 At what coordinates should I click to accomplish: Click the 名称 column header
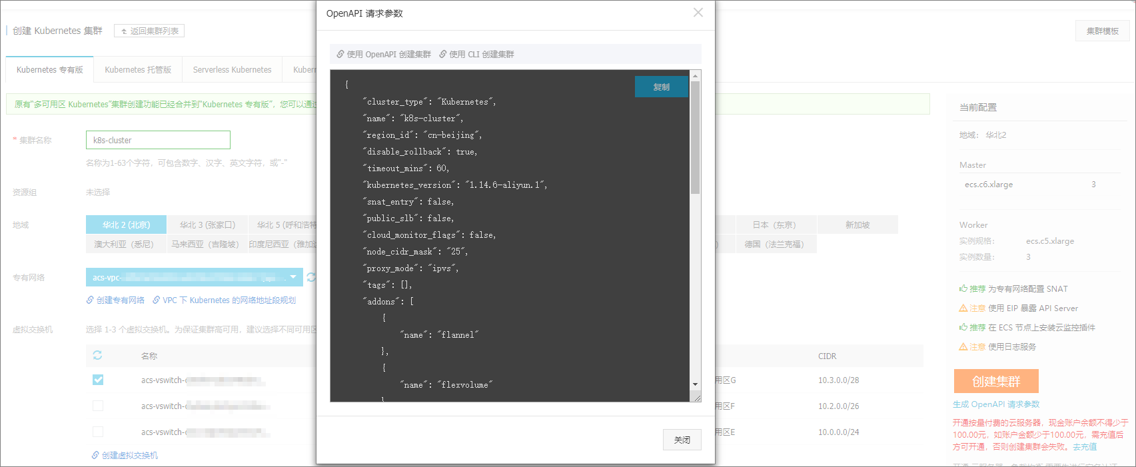click(149, 356)
